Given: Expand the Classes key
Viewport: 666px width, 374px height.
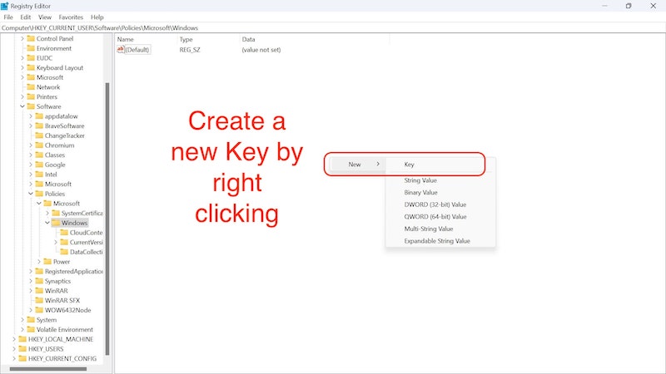Looking at the screenshot, I should (31, 155).
